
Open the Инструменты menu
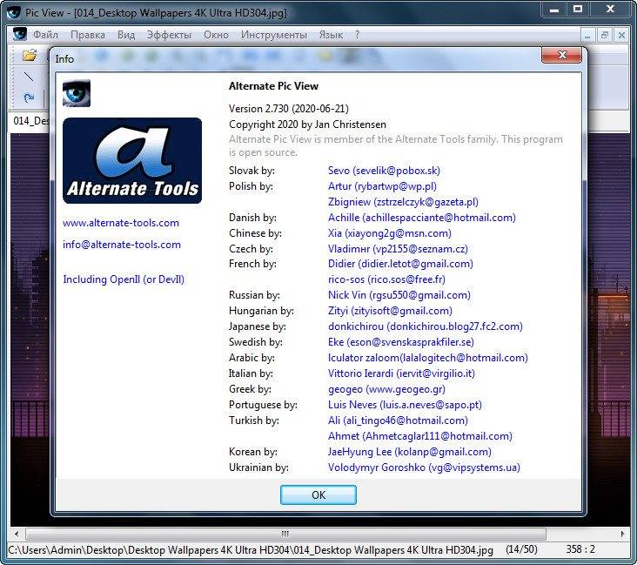coord(274,35)
